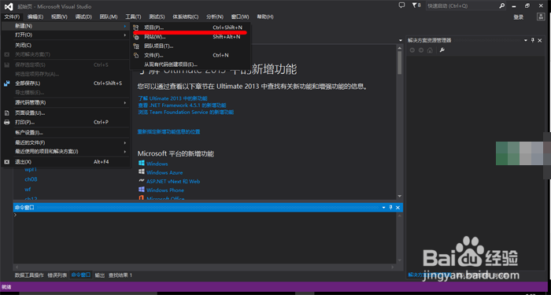The height and width of the screenshot is (295, 551).
Task: Click start page scrollbar up arrow
Action: point(400,48)
